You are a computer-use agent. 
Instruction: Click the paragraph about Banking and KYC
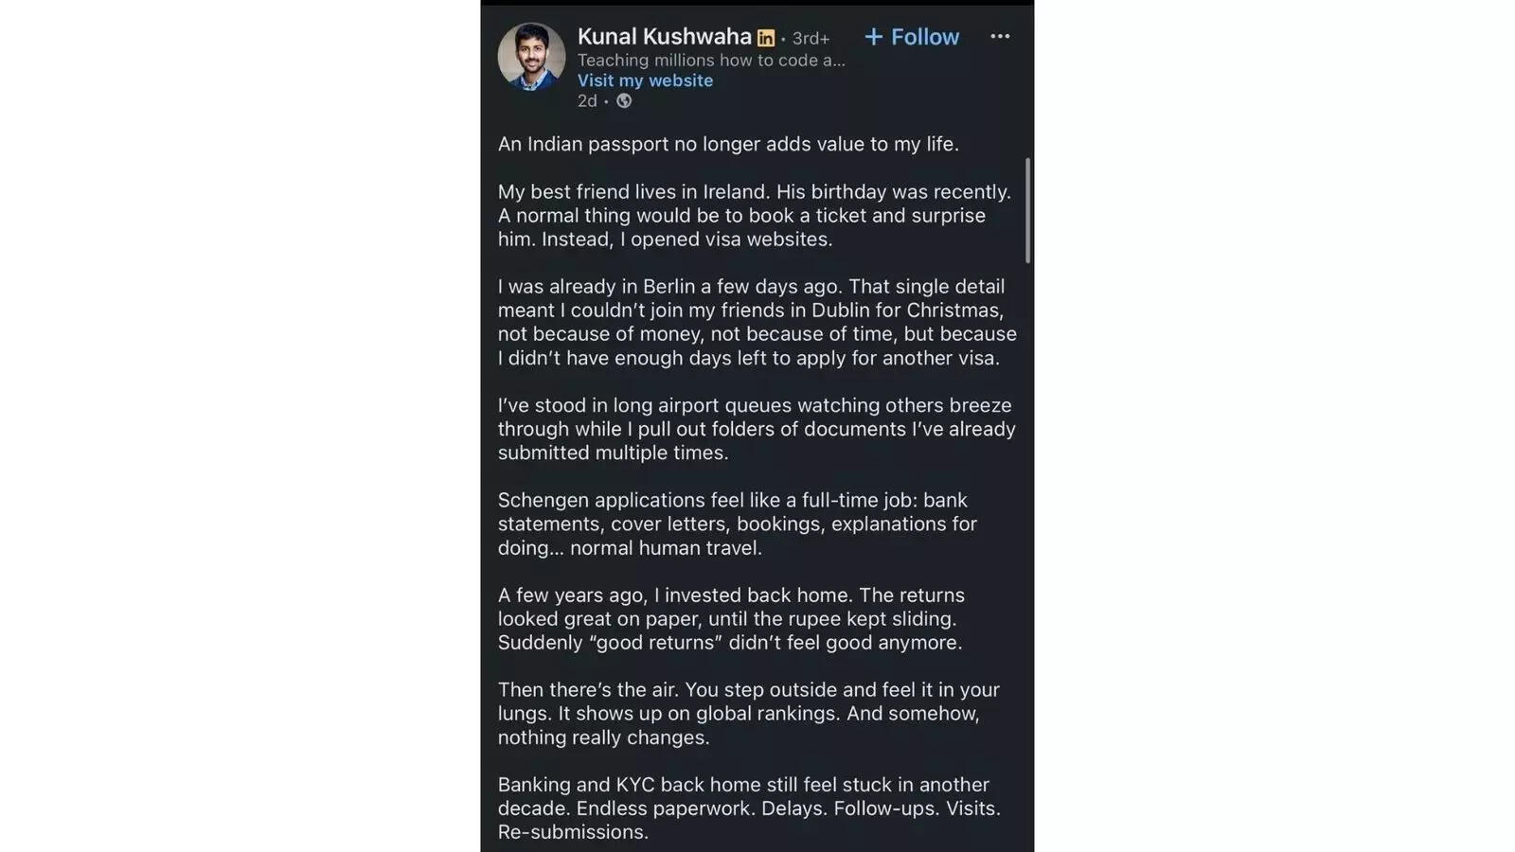pos(748,796)
